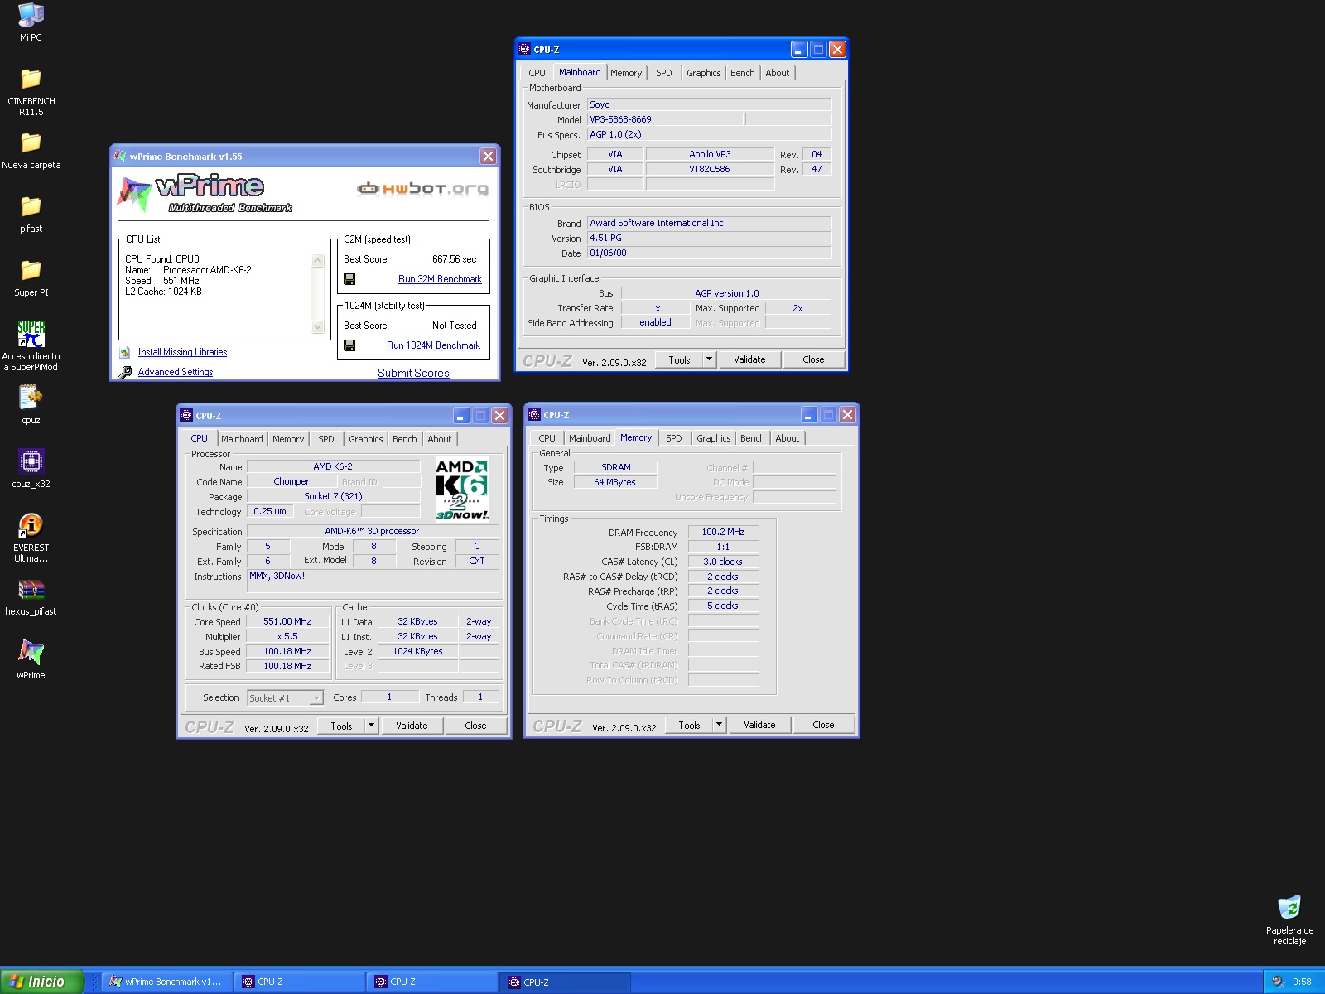Open the Tools dropdown arrow in CPU tab window
This screenshot has width=1325, height=994.
371,726
